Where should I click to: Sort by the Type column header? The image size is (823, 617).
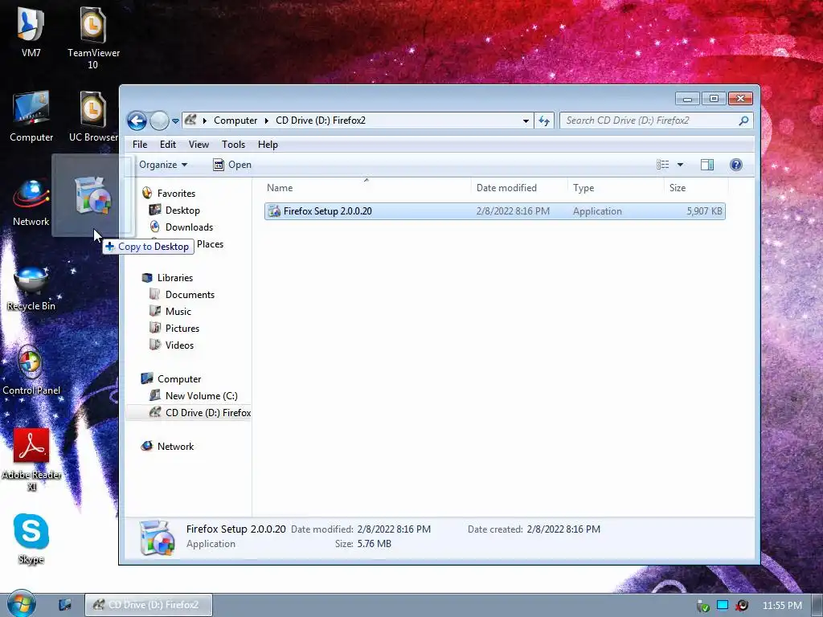(x=583, y=188)
